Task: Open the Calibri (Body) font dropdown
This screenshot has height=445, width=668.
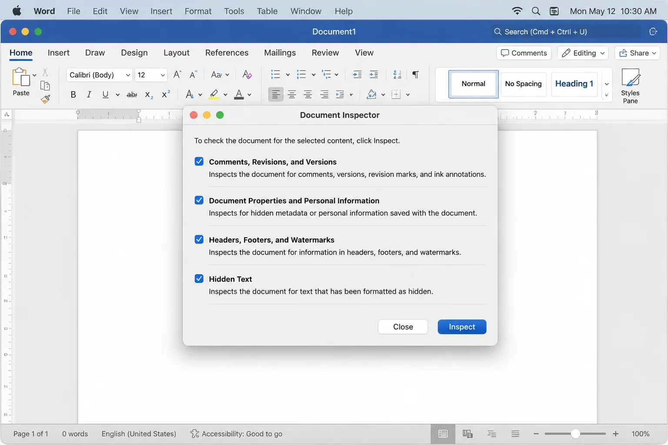Action: coord(128,75)
